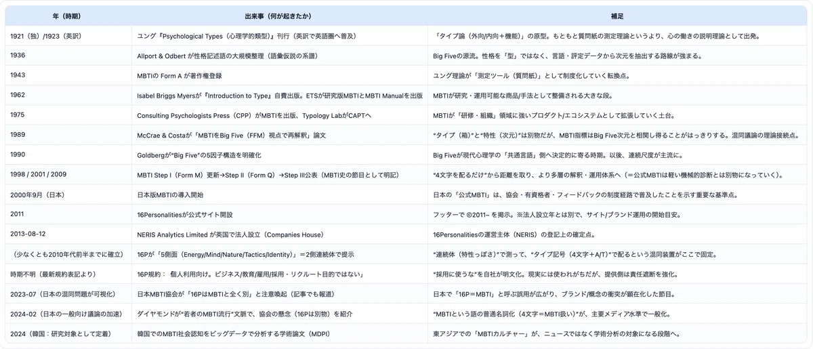813x349 pixels.
Task: Select the '2011' year cell
Action: (x=68, y=214)
